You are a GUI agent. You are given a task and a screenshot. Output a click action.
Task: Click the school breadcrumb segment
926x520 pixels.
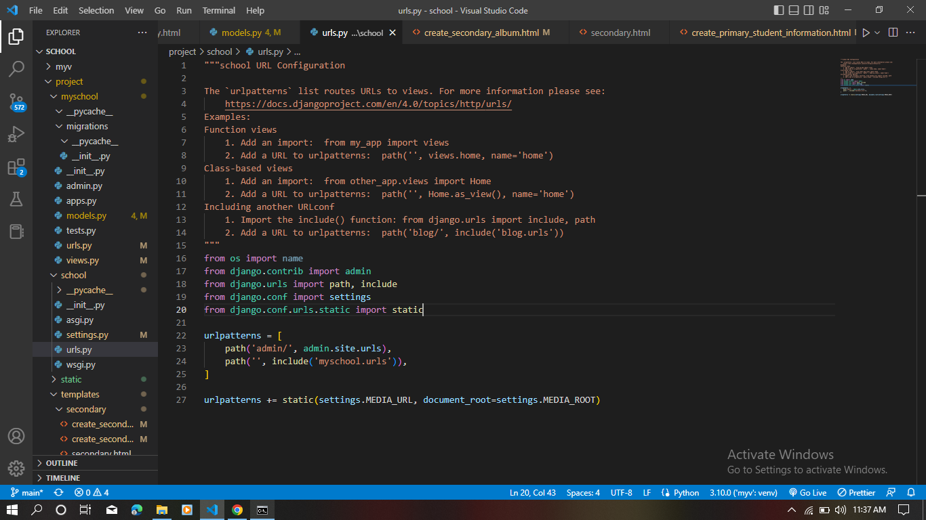pyautogui.click(x=220, y=51)
